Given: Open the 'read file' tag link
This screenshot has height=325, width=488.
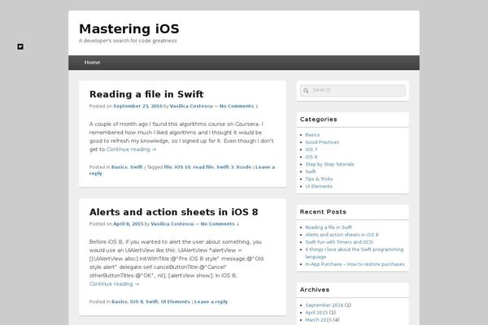Looking at the screenshot, I should pyautogui.click(x=203, y=167).
